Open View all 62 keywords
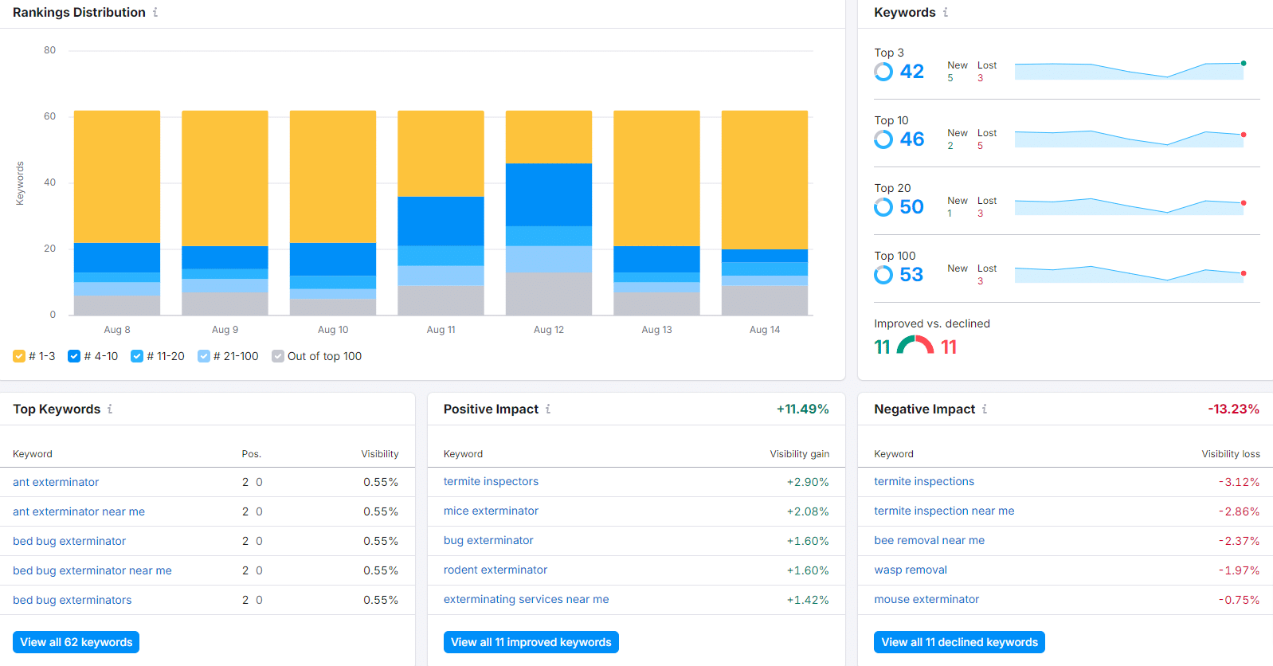Viewport: 1273px width, 666px height. [76, 642]
